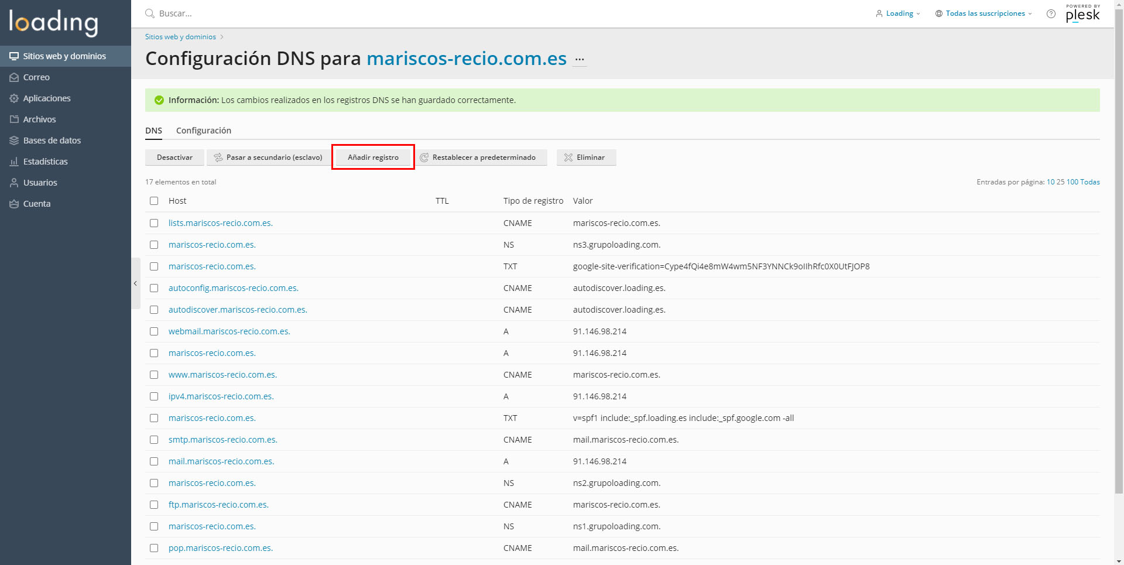Screen dimensions: 1124x565
Task: Open Estadísticas via its bar chart icon
Action: (14, 162)
